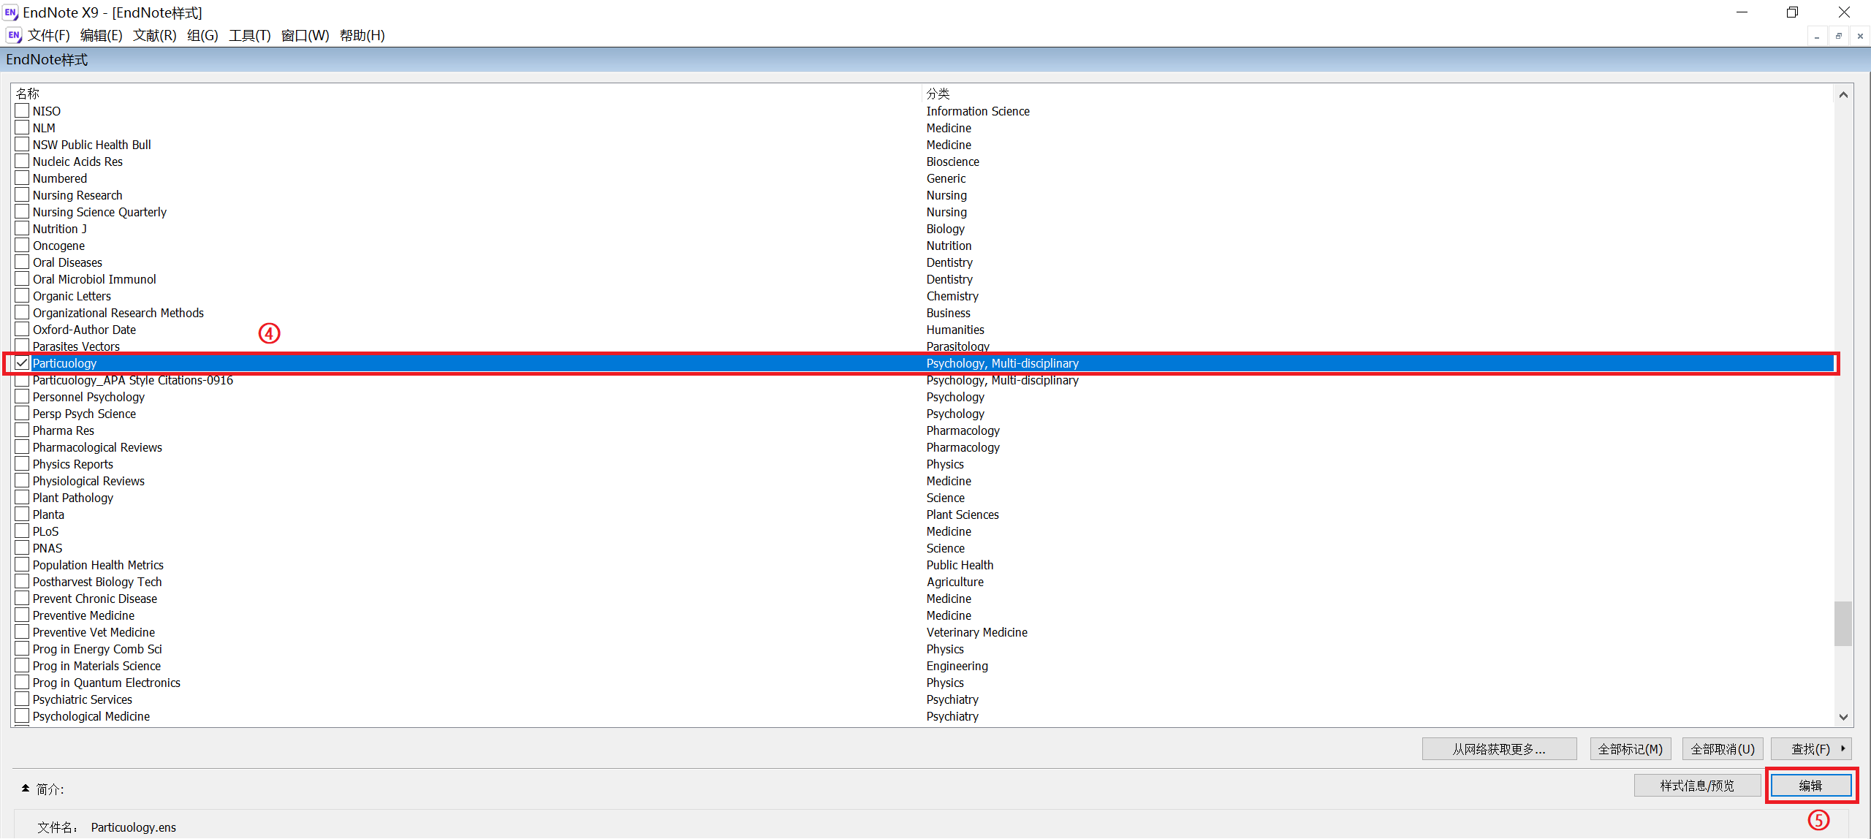1871x839 pixels.
Task: Check the Planta style checkbox
Action: tap(22, 514)
